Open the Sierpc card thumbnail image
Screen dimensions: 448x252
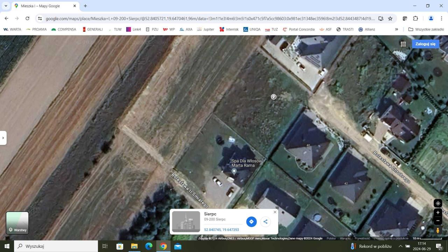coord(186,222)
